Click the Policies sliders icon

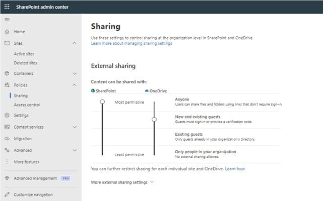(x=7, y=85)
